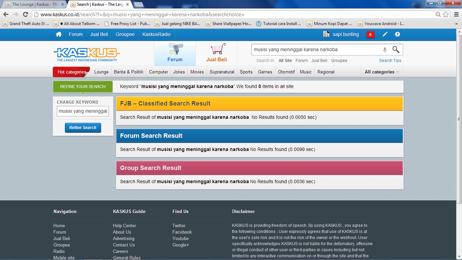Viewport: 462px width, 260px height.
Task: Bookmark page with star icon
Action: [446, 14]
